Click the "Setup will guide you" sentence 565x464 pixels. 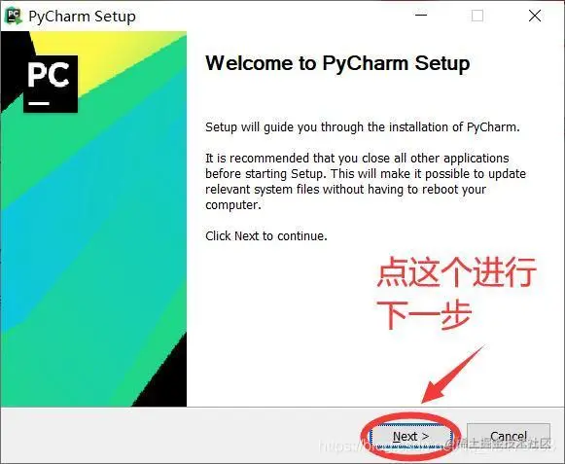point(363,127)
